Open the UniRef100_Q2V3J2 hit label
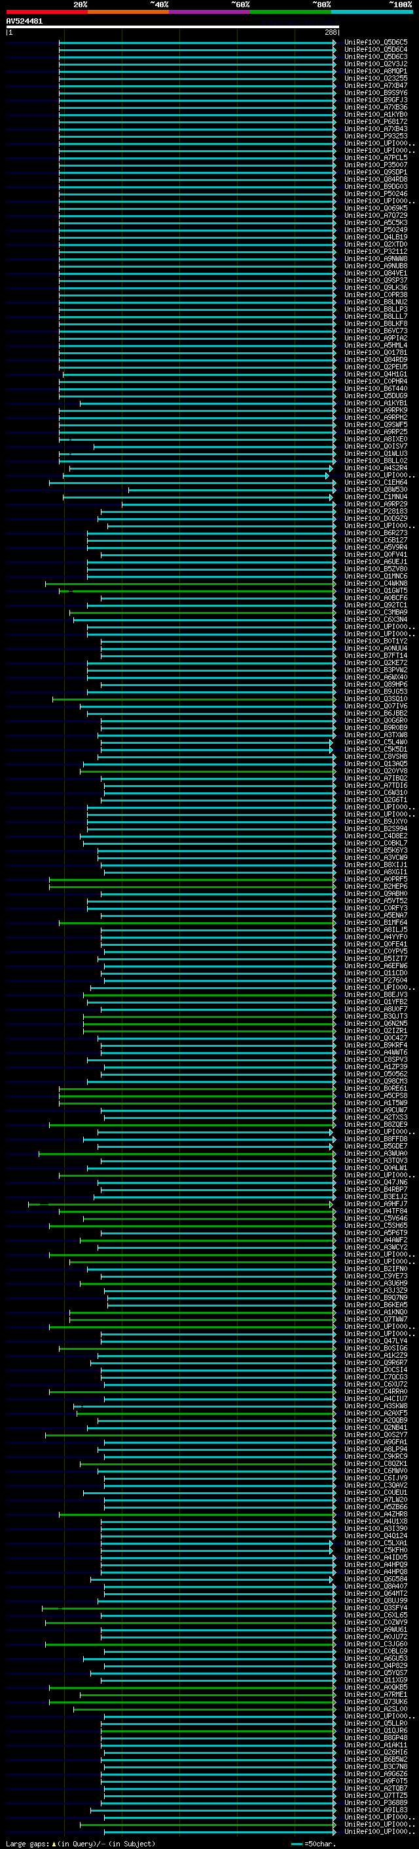The width and height of the screenshot is (419, 1849). tap(376, 64)
